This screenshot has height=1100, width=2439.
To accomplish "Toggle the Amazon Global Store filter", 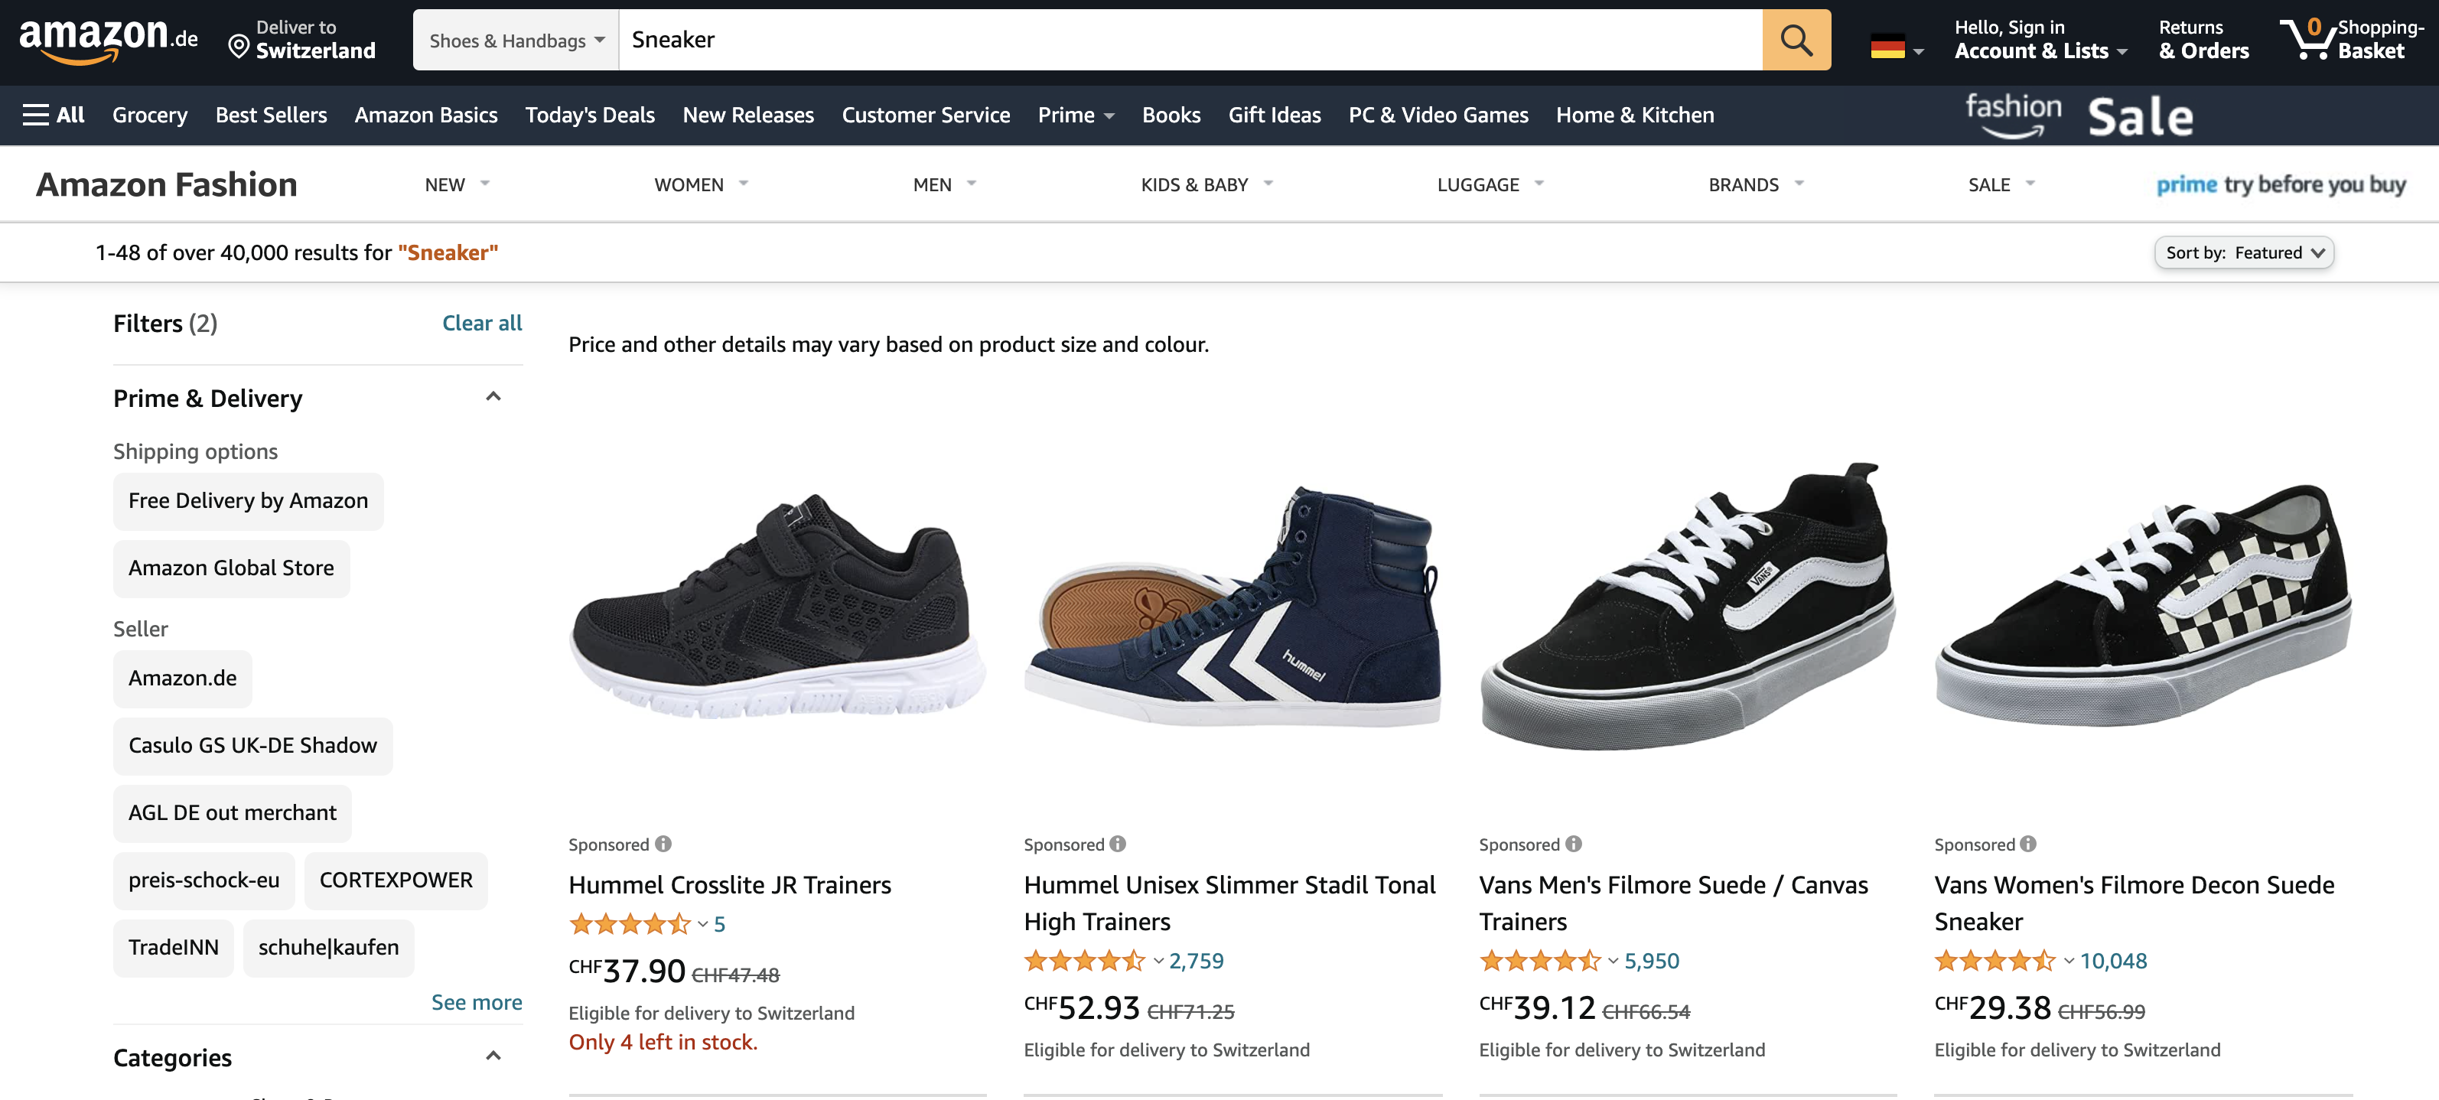I will pos(231,568).
